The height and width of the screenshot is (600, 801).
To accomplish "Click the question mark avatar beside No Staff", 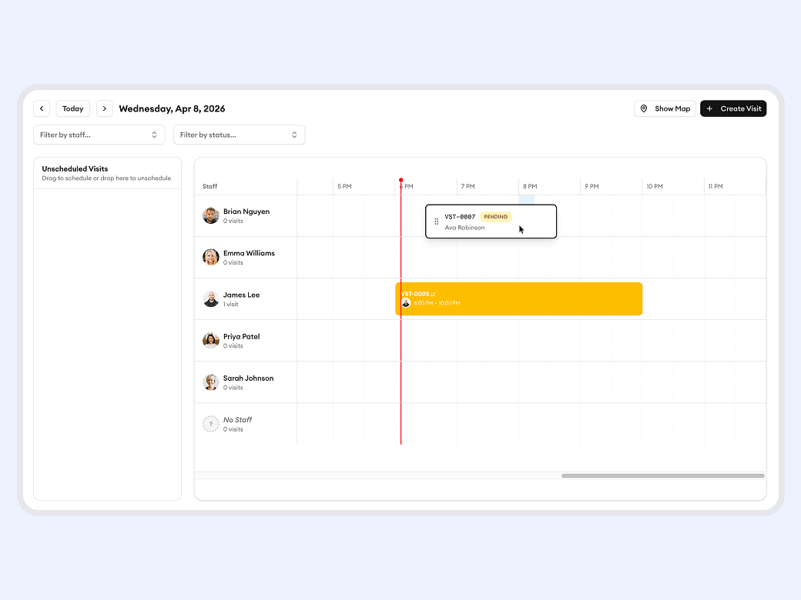I will (x=210, y=424).
